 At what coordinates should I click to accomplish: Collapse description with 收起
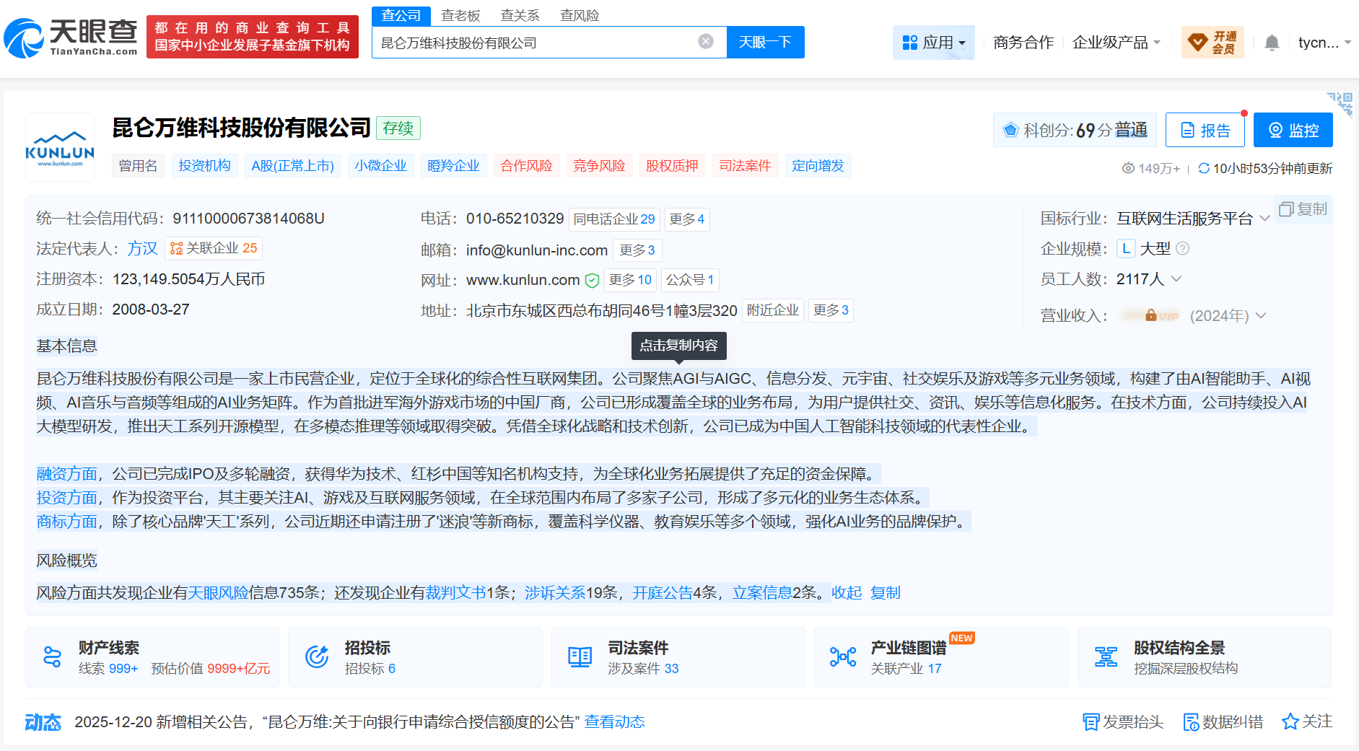847,593
